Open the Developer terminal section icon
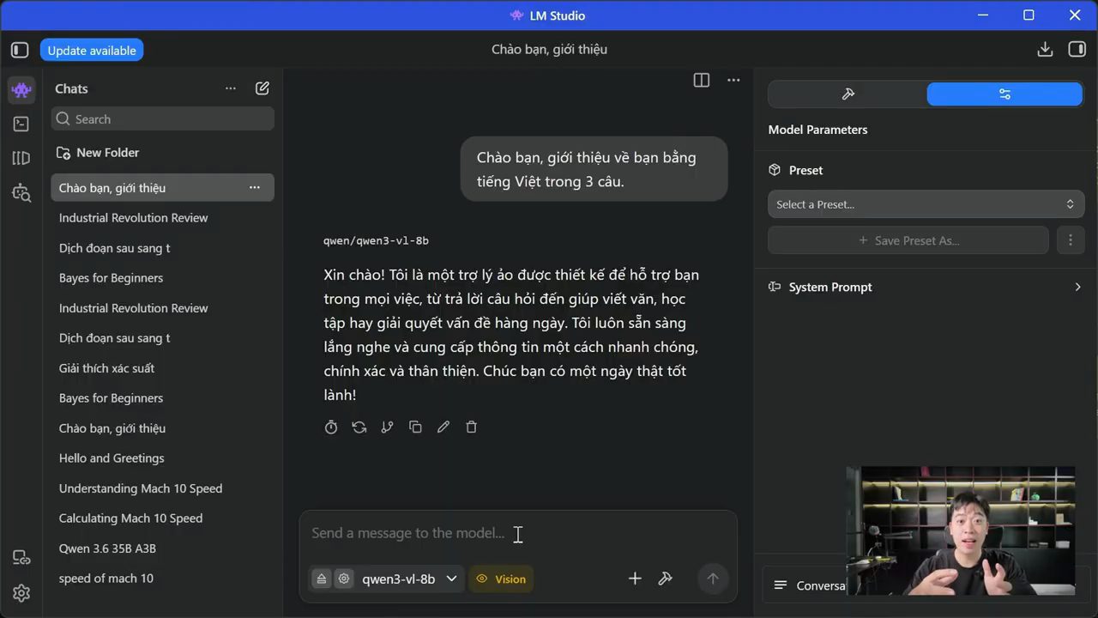The width and height of the screenshot is (1098, 618). click(21, 124)
